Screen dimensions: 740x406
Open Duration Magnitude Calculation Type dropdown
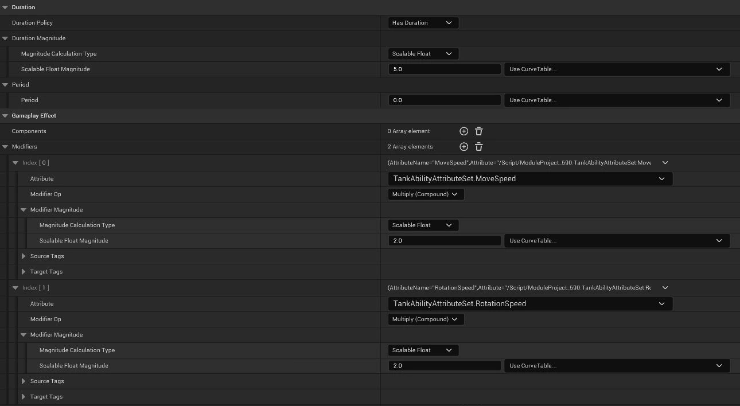(423, 54)
